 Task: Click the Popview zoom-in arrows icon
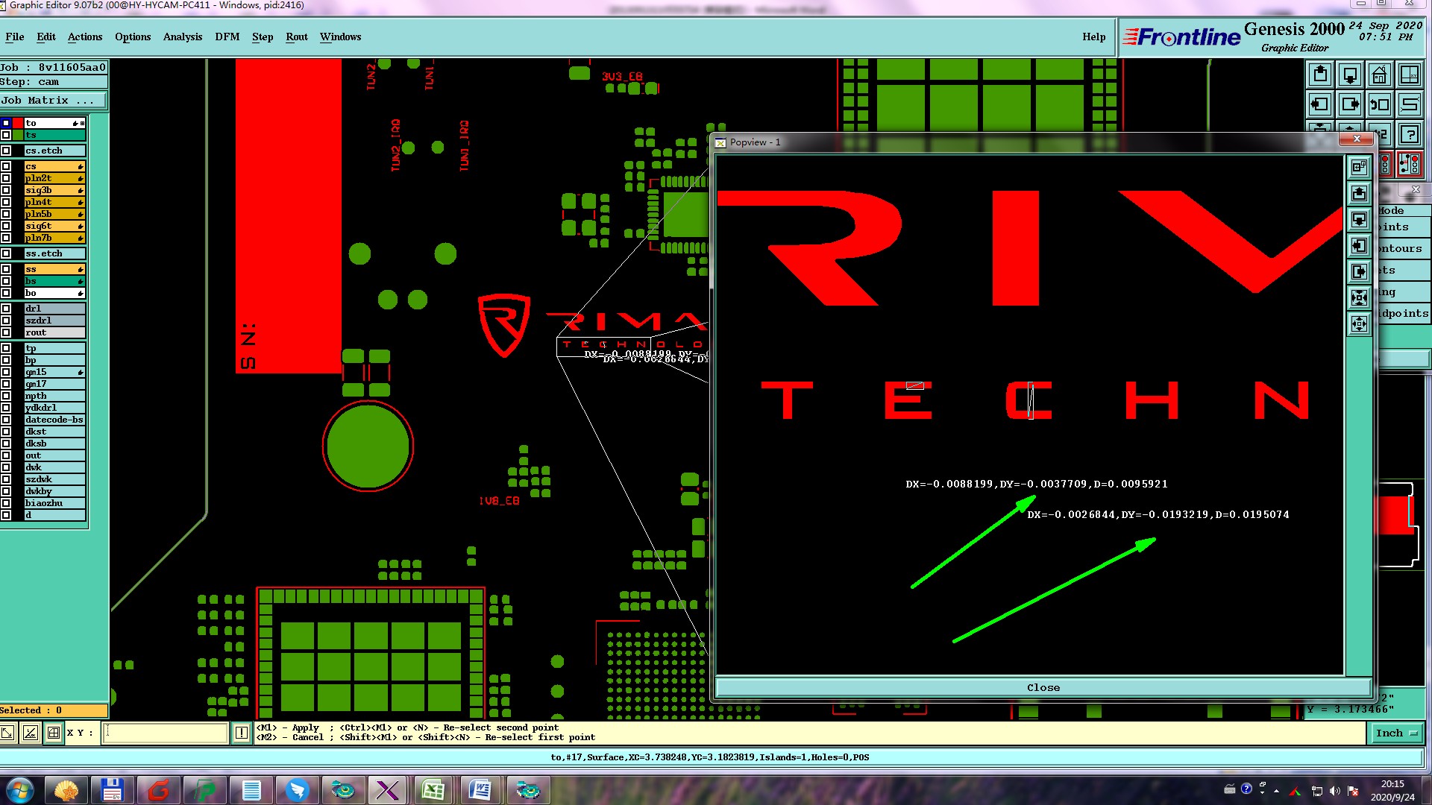pos(1360,298)
